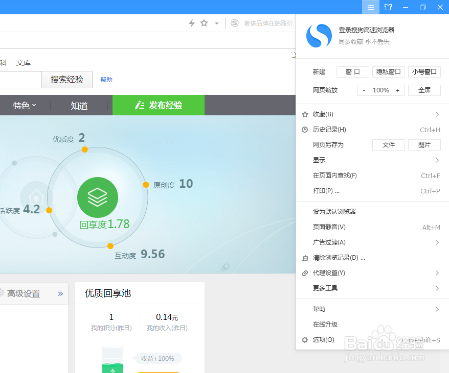Choose 在线升级 online upgrade

[x=372, y=325]
